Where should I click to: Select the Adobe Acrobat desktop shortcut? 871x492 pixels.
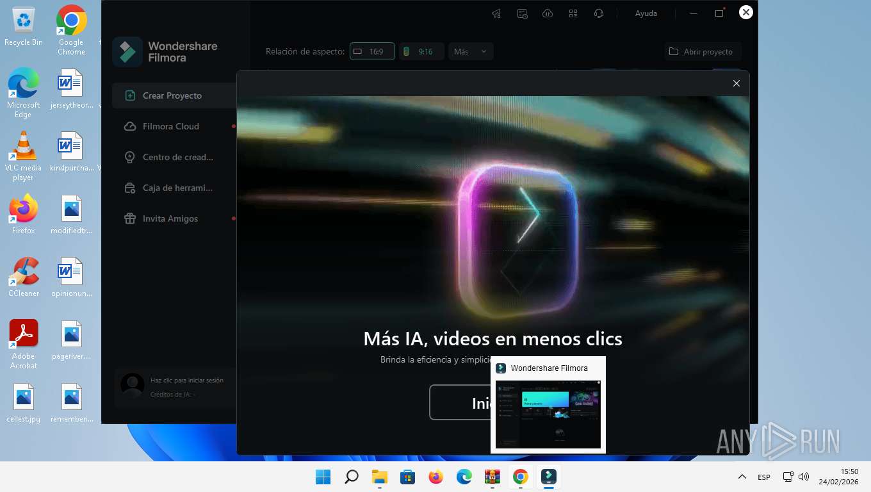click(x=24, y=344)
